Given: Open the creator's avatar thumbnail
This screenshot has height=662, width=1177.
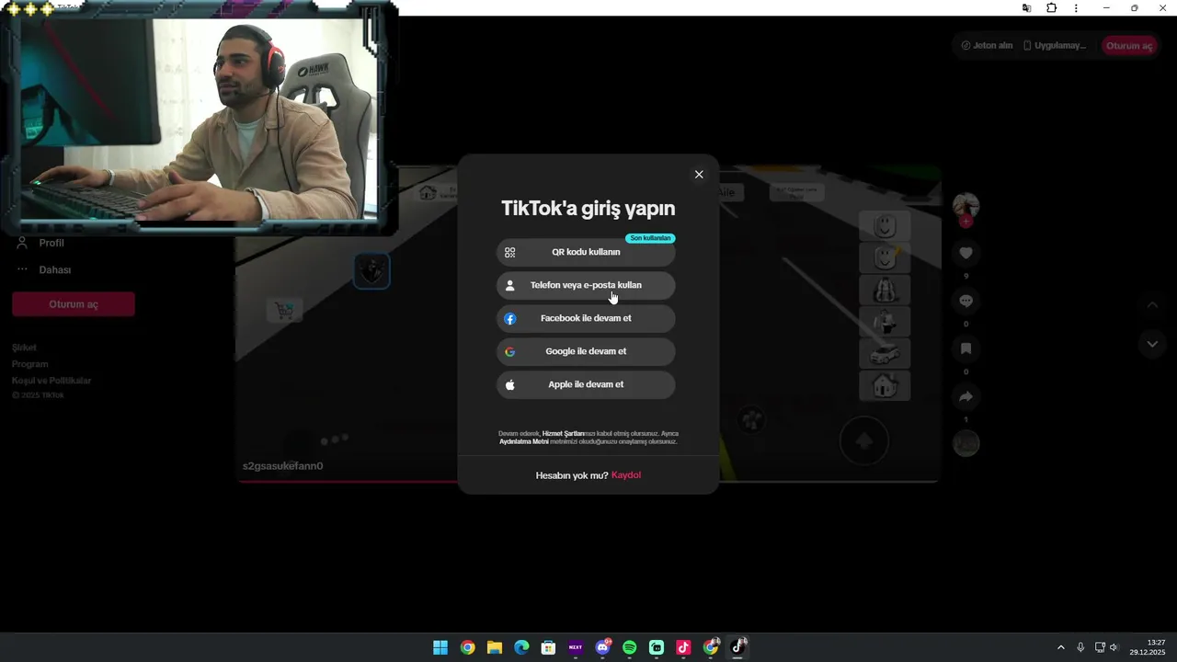Looking at the screenshot, I should [966, 205].
